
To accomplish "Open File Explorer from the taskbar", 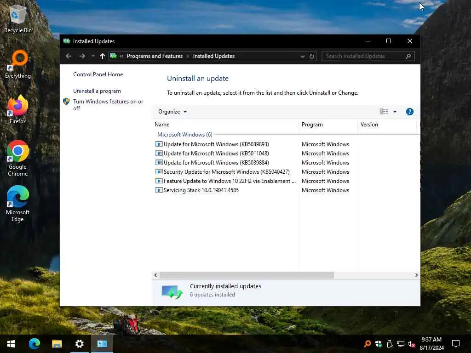I will click(57, 344).
